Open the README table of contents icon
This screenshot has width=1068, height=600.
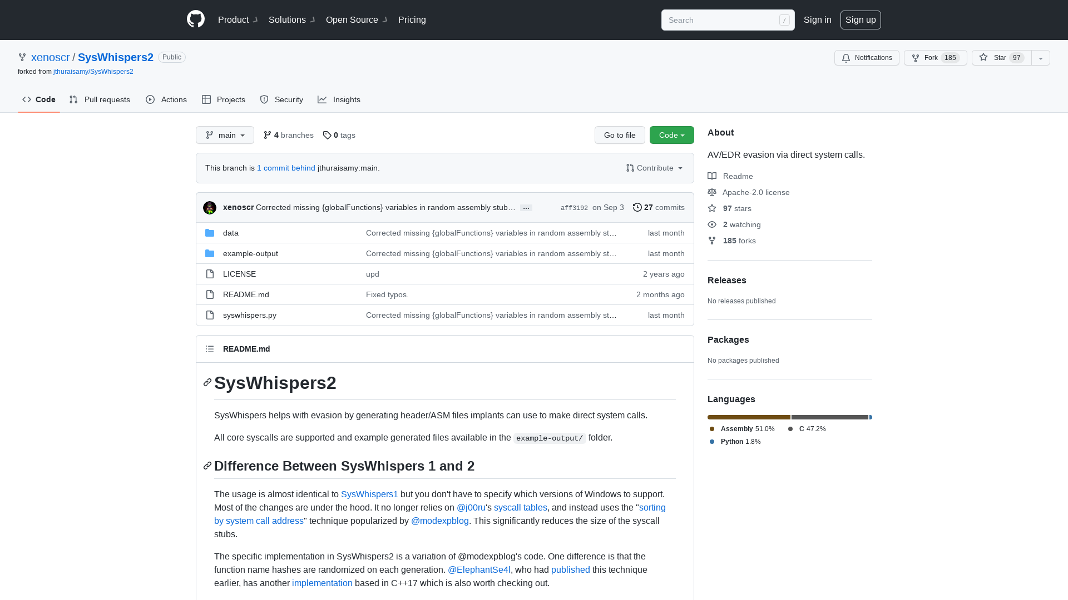tap(210, 349)
